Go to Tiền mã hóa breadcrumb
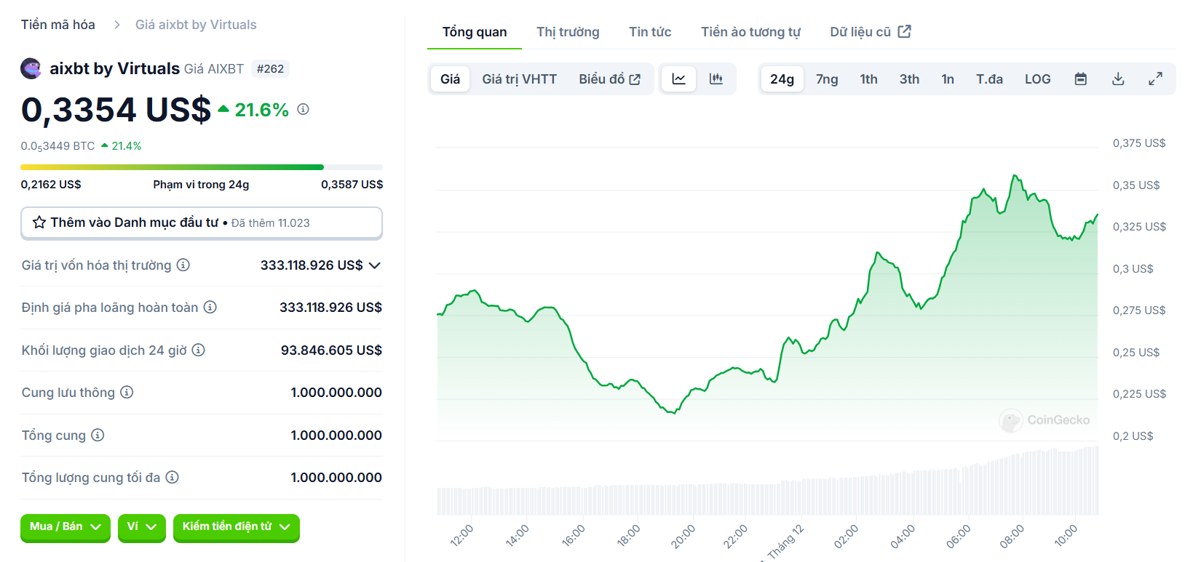This screenshot has height=562, width=1193. 58,25
